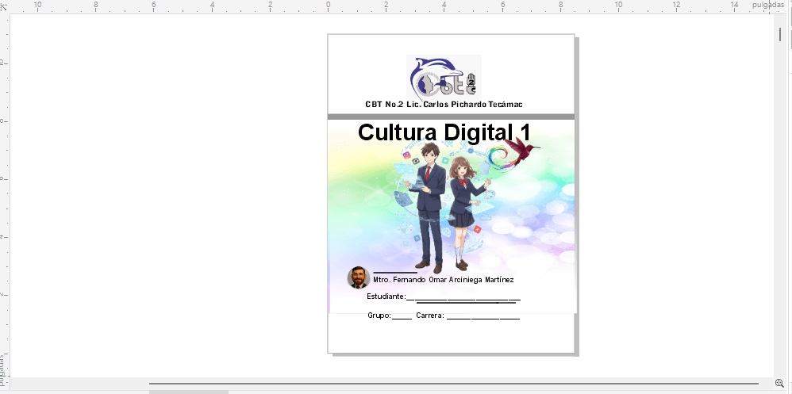
Task: Click the vertical ruler on the left edge
Action: tap(4, 198)
